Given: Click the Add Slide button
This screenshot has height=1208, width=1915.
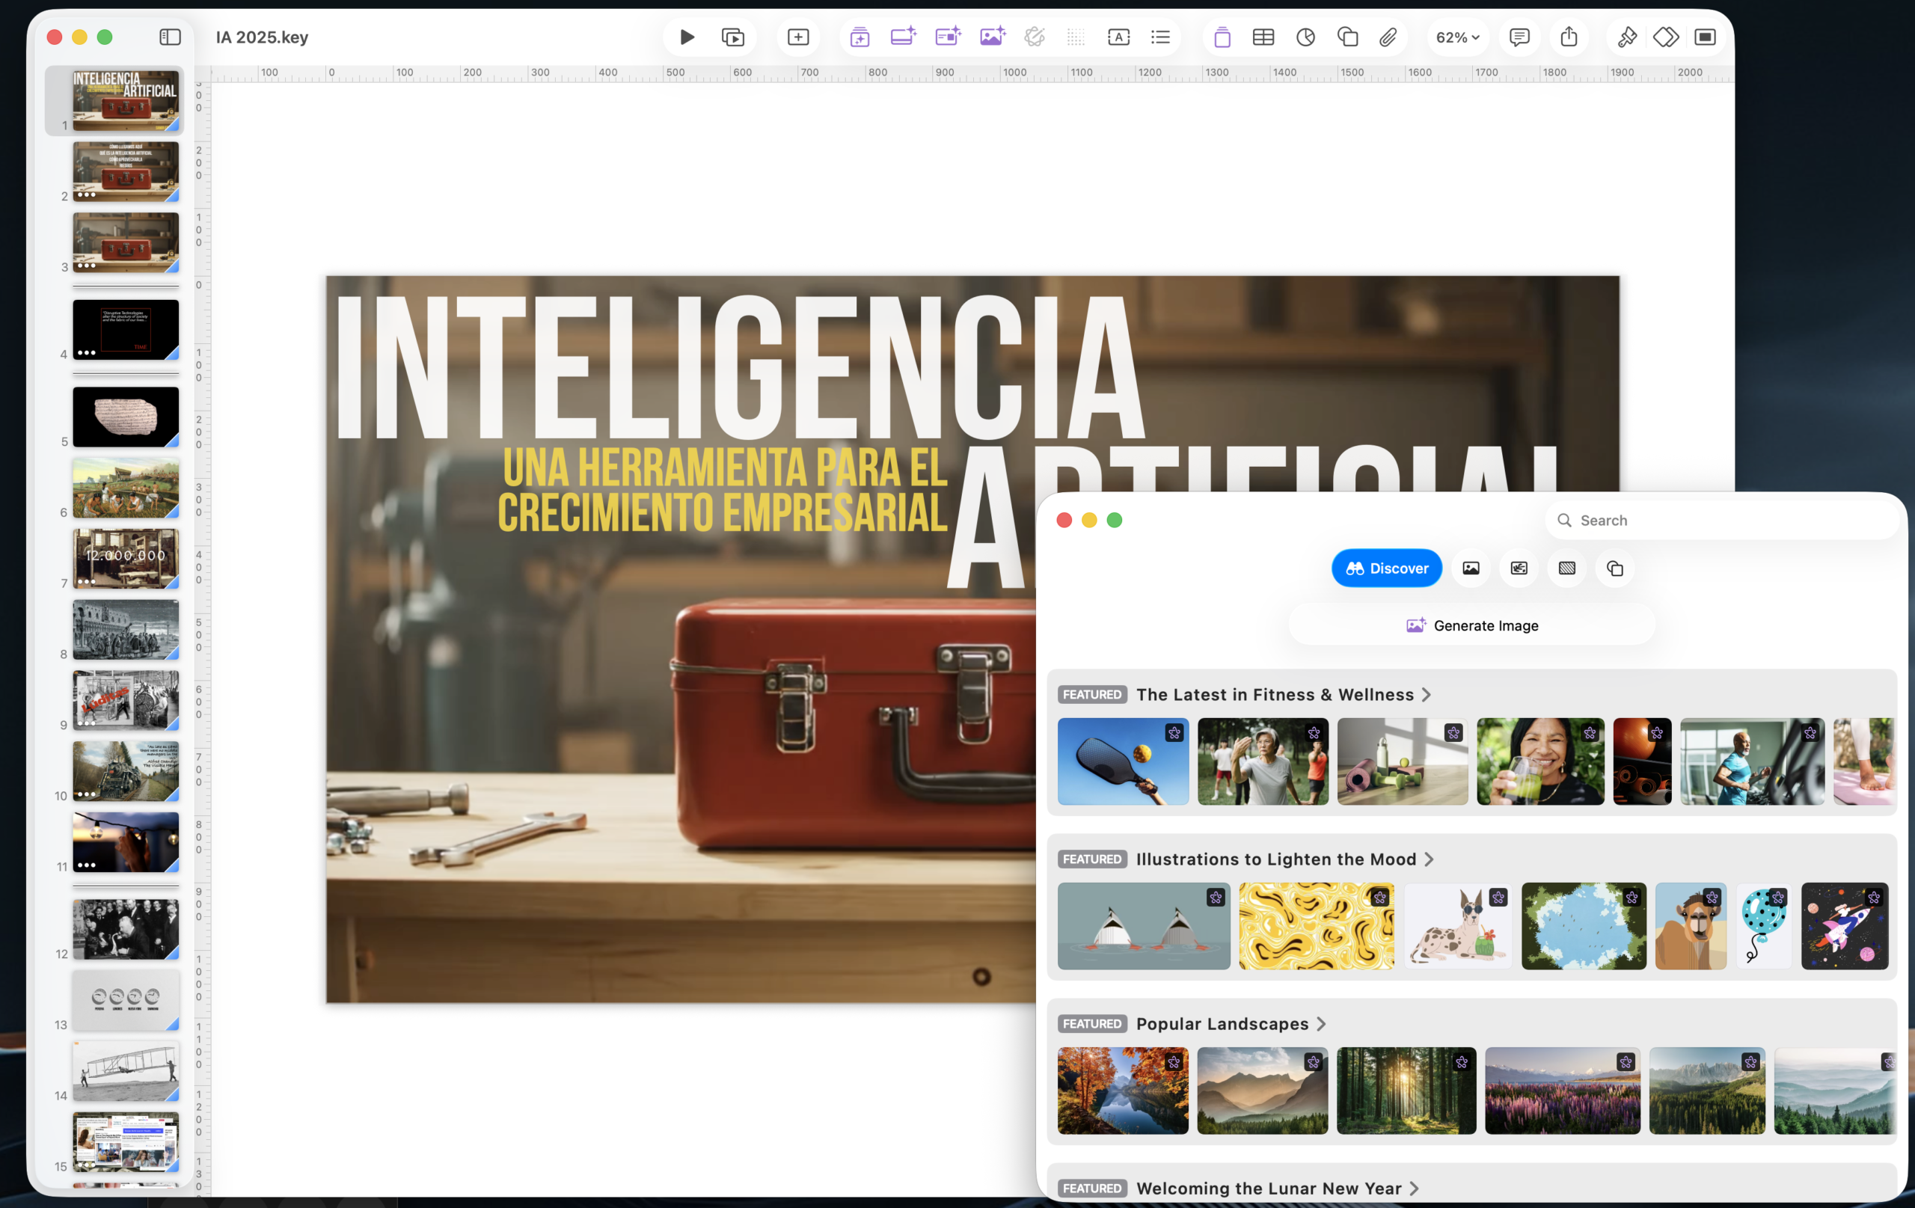Looking at the screenshot, I should click(797, 37).
